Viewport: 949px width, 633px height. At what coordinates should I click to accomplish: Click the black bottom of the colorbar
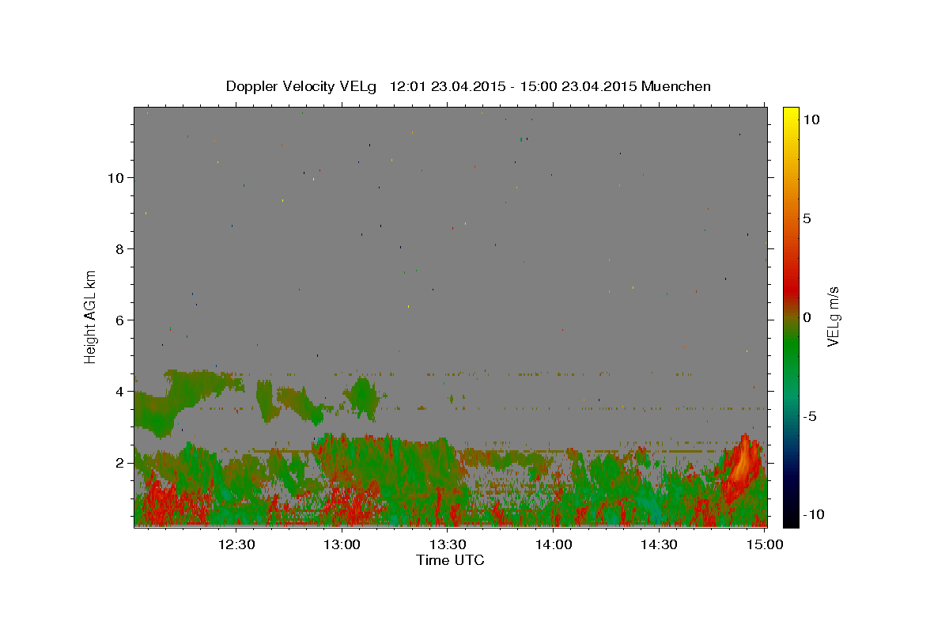coord(791,518)
